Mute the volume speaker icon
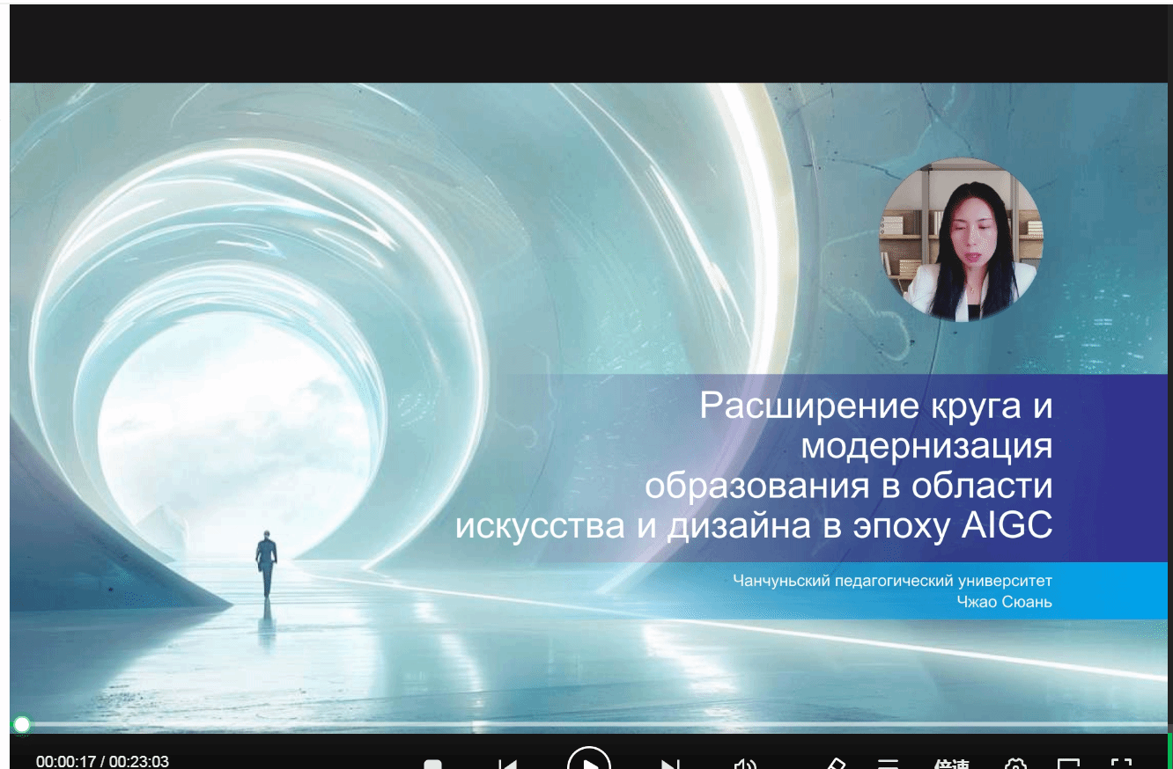Screen dimensions: 1173x769 [x=746, y=764]
